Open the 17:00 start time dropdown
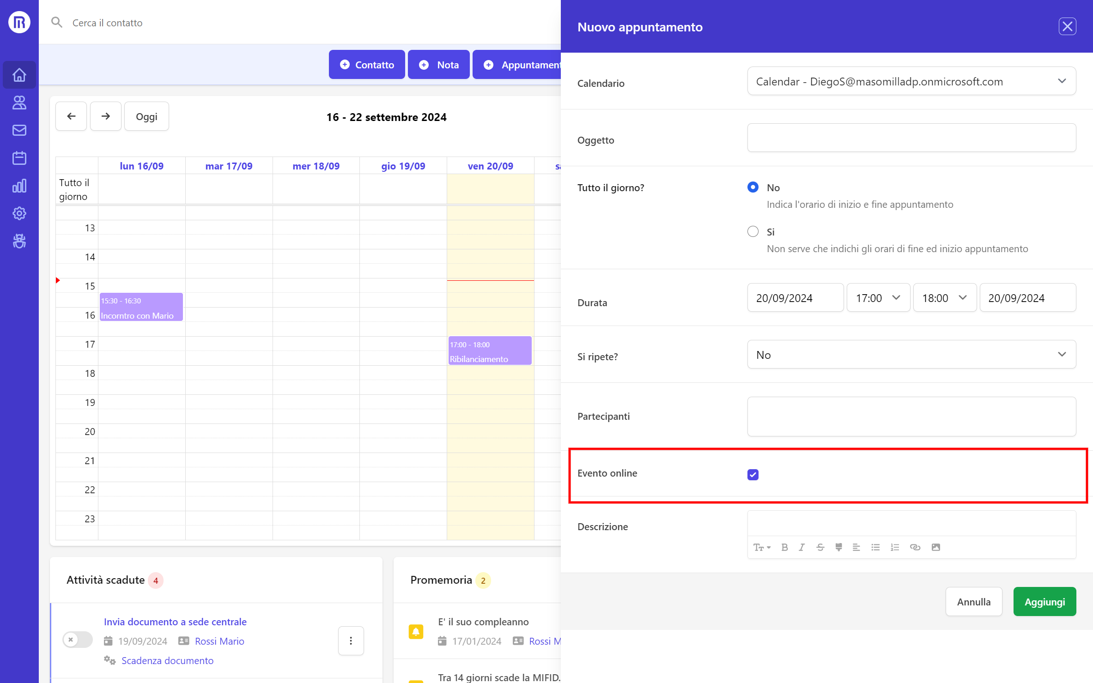Image resolution: width=1093 pixels, height=683 pixels. click(x=878, y=298)
